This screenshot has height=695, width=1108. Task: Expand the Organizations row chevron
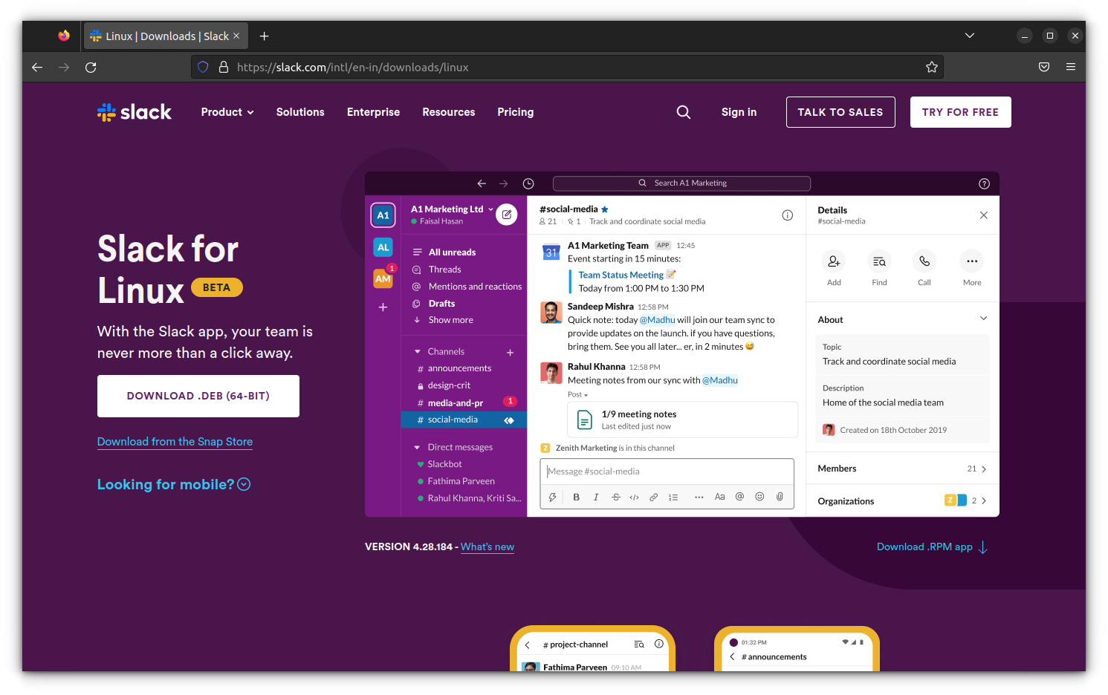984,501
